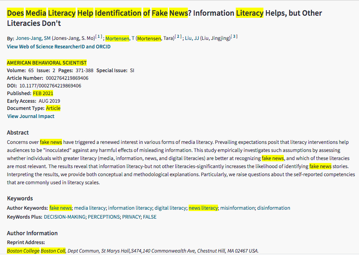
Task: Select KeyWords Plus term PERCEPTIONS
Action: 104,217
